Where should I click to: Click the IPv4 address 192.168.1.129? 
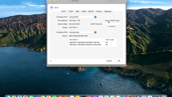(74, 20)
